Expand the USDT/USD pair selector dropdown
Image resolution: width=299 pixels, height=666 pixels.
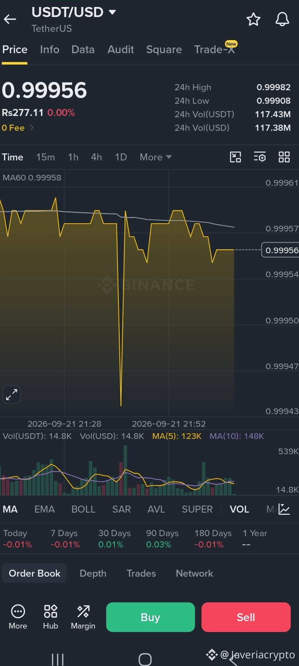(x=112, y=12)
